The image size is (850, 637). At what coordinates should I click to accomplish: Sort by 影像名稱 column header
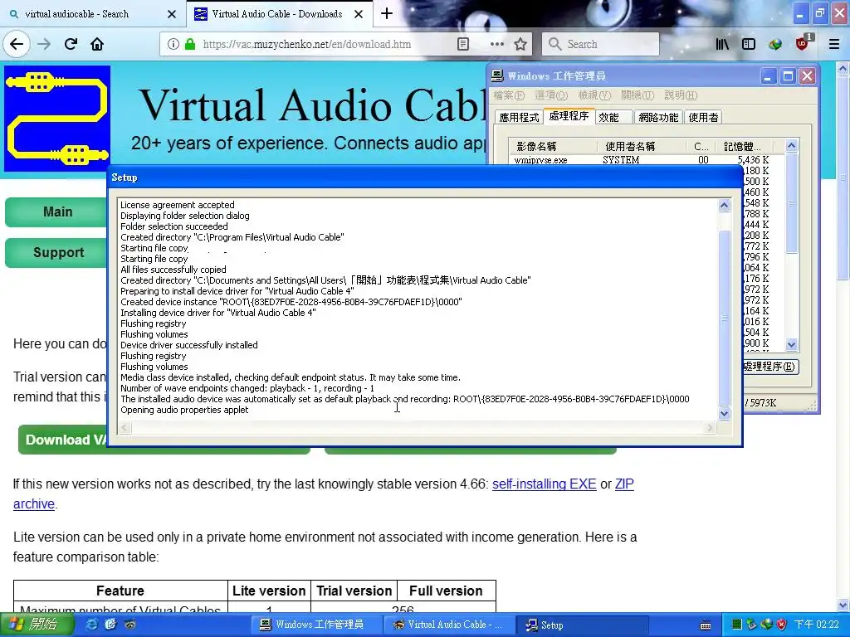(553, 146)
